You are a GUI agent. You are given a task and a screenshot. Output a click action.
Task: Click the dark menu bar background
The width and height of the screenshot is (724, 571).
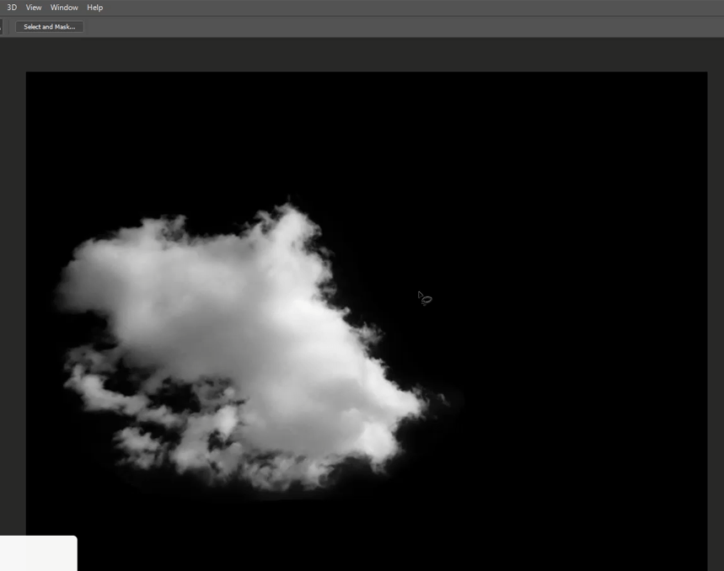[x=337, y=8]
